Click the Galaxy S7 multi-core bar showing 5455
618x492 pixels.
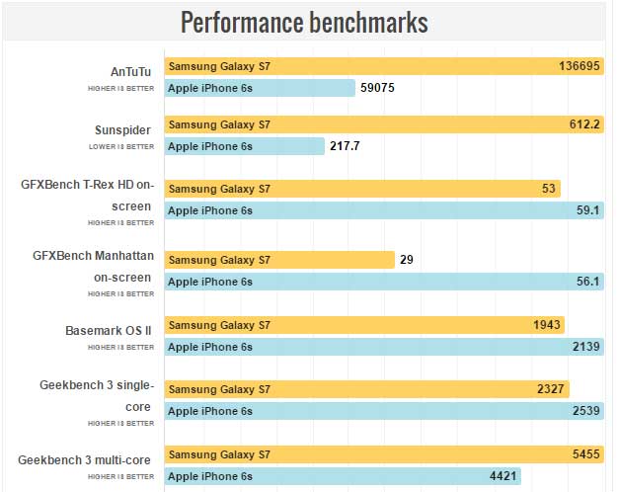point(384,454)
